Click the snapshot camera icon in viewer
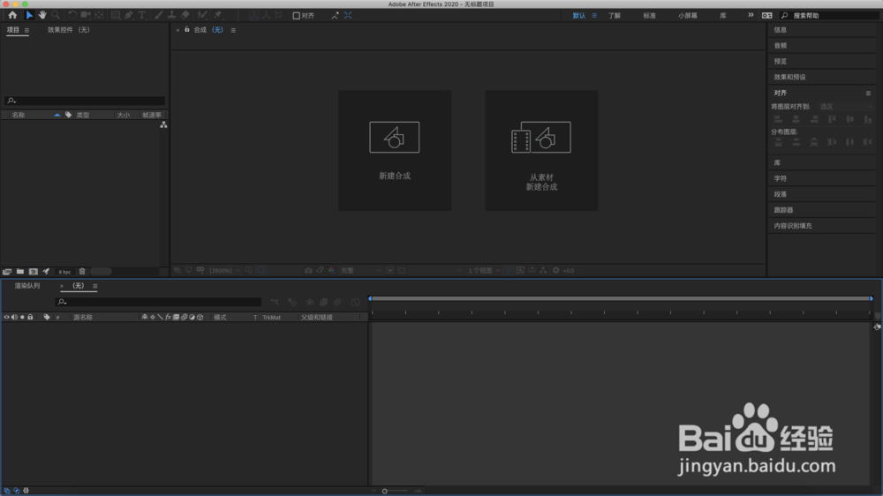This screenshot has width=883, height=496. click(x=308, y=270)
